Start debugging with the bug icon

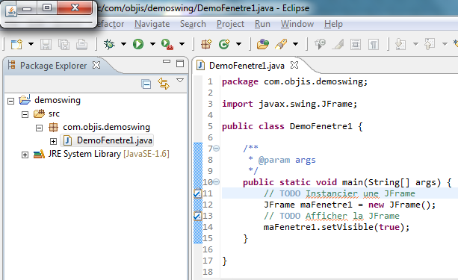(x=110, y=44)
